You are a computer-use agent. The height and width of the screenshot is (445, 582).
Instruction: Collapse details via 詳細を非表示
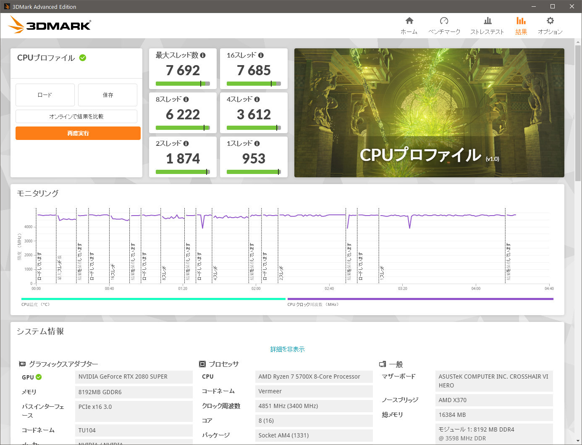point(288,349)
